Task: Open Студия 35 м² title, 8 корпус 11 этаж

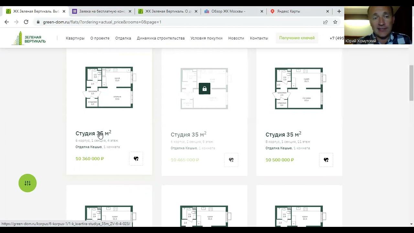Action: (x=283, y=134)
